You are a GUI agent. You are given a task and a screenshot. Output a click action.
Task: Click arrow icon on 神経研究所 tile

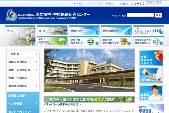pyautogui.click(x=97, y=32)
